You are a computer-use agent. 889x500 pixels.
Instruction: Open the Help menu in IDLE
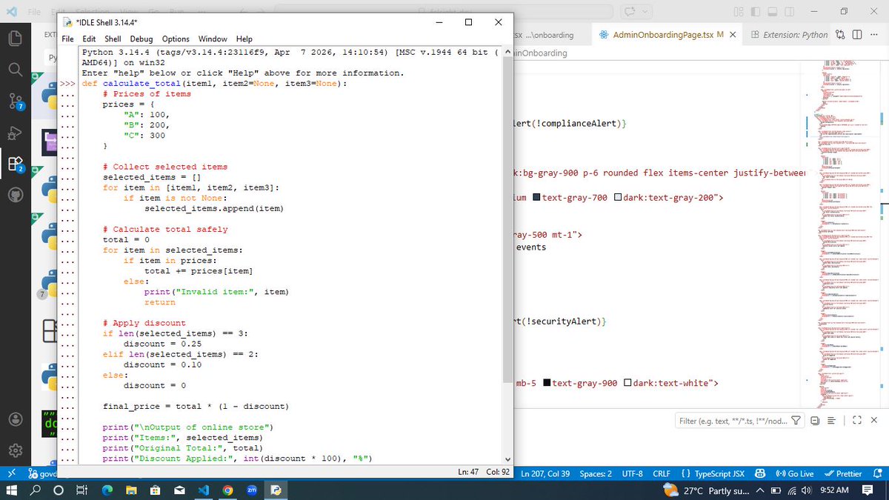pyautogui.click(x=244, y=39)
